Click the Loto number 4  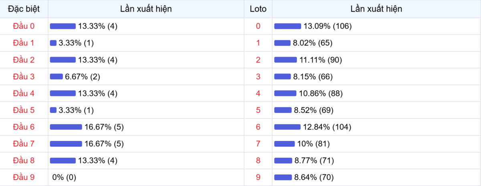click(x=258, y=93)
